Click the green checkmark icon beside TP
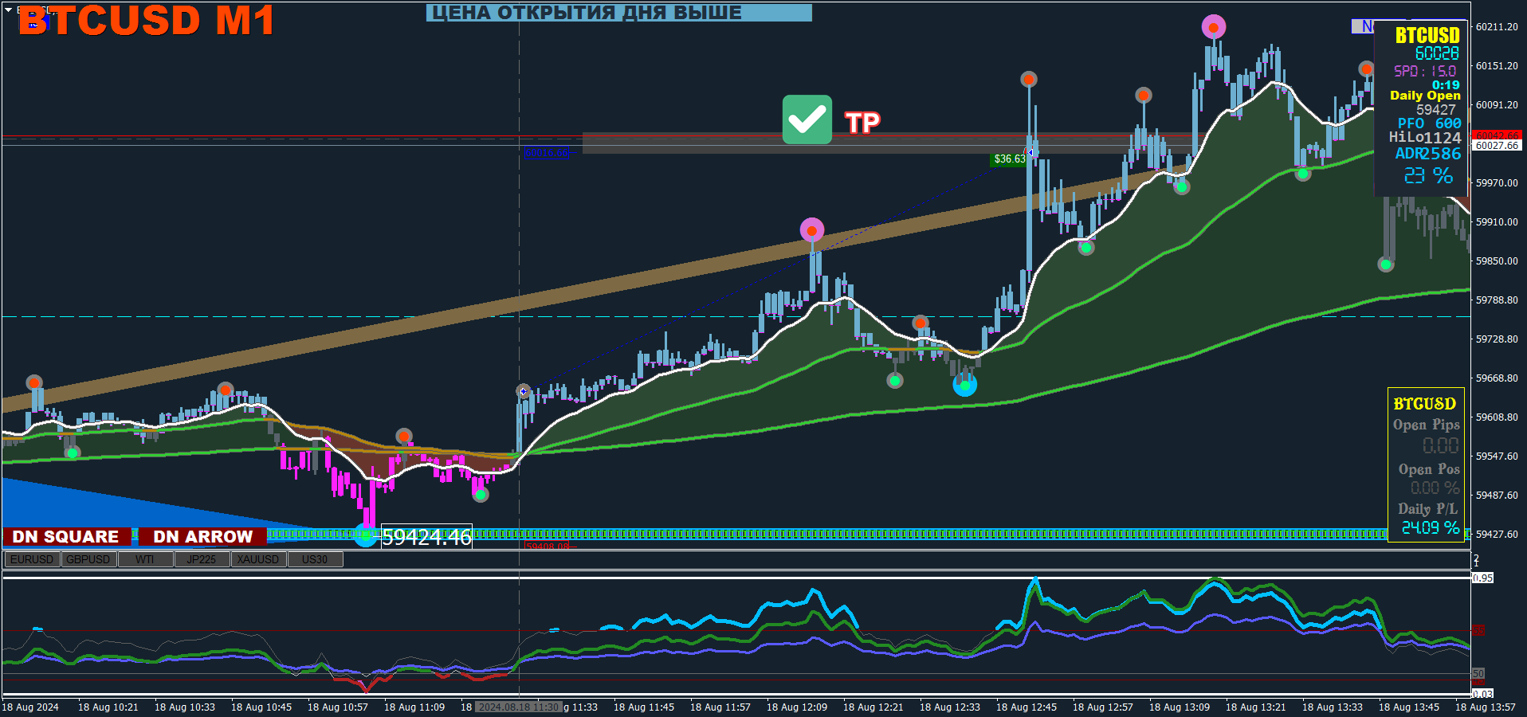1527x717 pixels. (x=807, y=119)
